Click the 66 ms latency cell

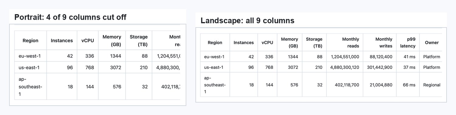[x=408, y=85]
